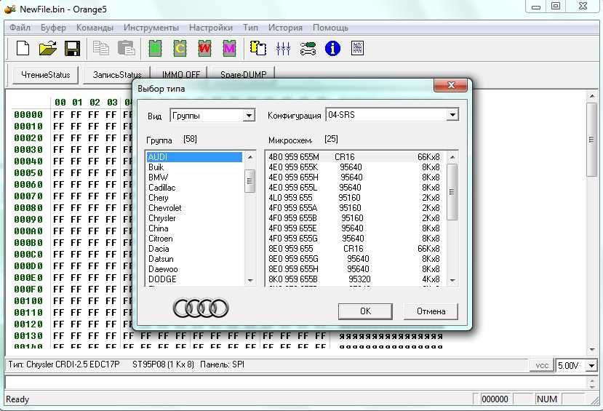Open the 5.00V voltage dropdown
This screenshot has width=603, height=411.
(591, 366)
